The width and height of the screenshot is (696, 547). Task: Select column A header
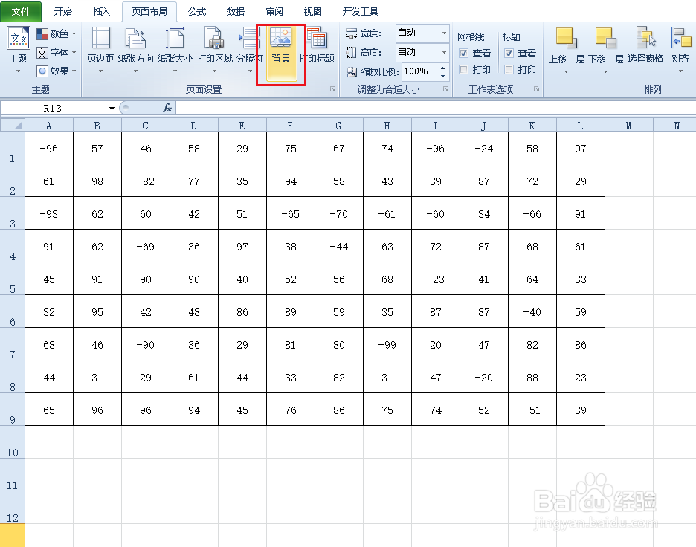pos(49,126)
